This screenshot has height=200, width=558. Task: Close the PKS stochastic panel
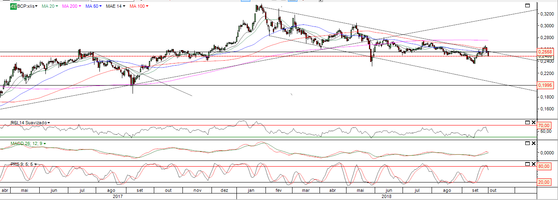pos(533,164)
